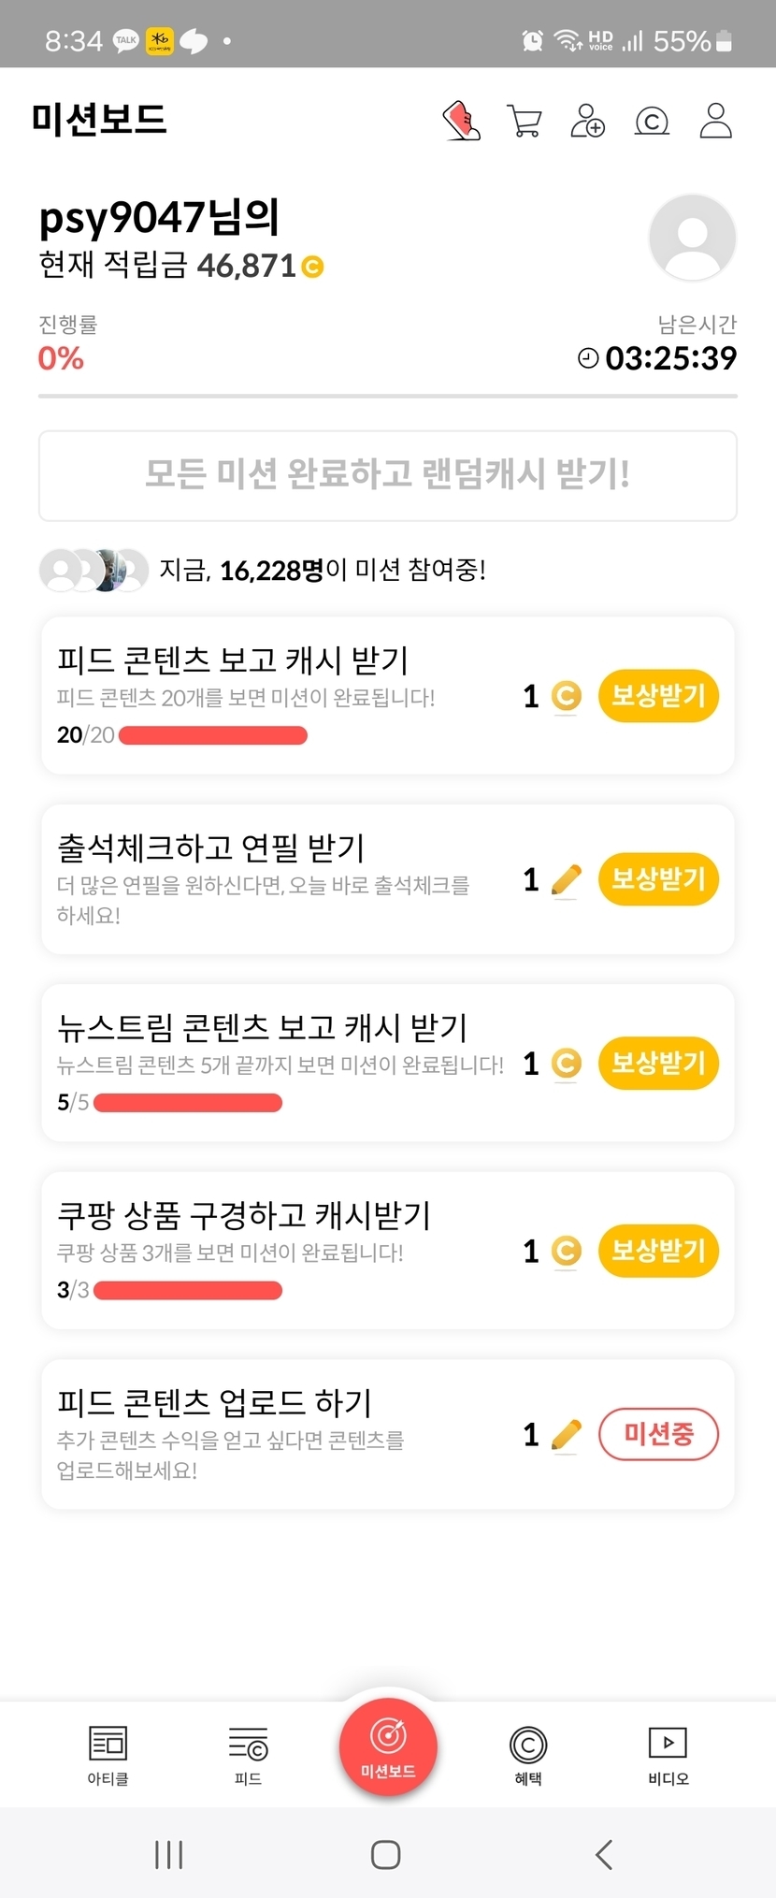Tap the 미션중 button for content upload

click(x=658, y=1434)
